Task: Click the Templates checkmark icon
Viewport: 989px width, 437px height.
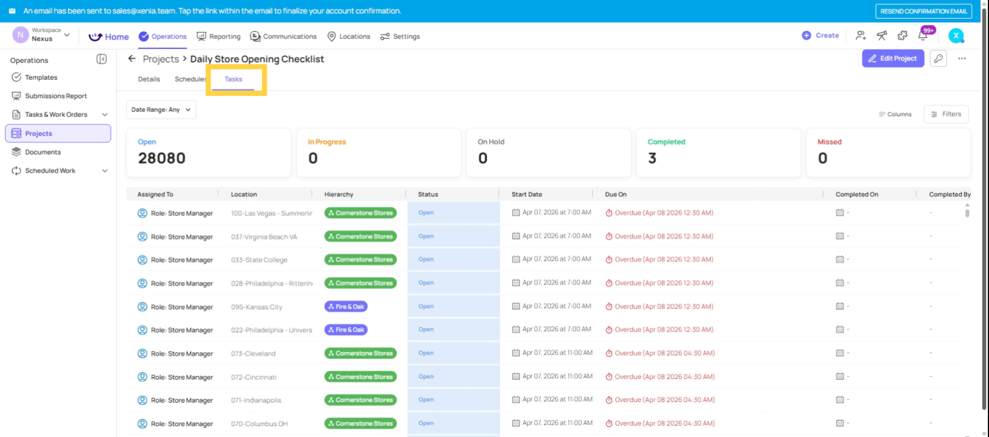Action: pos(16,77)
